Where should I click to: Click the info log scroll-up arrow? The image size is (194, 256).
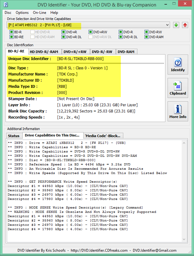coord(184,143)
